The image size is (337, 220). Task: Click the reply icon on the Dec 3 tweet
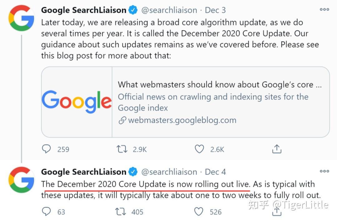click(x=46, y=149)
